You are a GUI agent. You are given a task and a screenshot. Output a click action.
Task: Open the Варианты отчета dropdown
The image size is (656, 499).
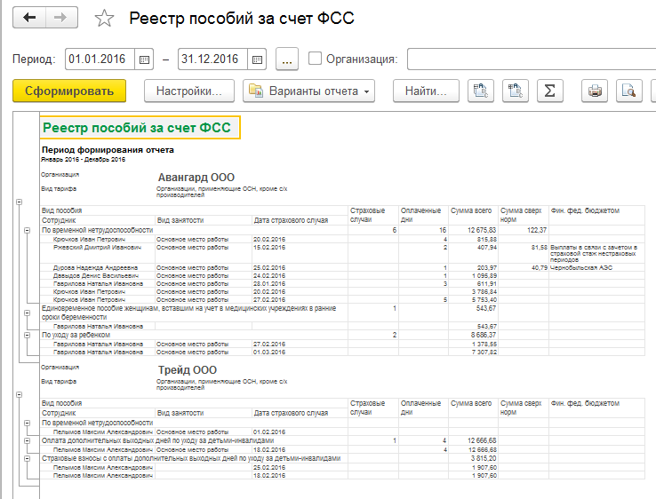pos(308,91)
